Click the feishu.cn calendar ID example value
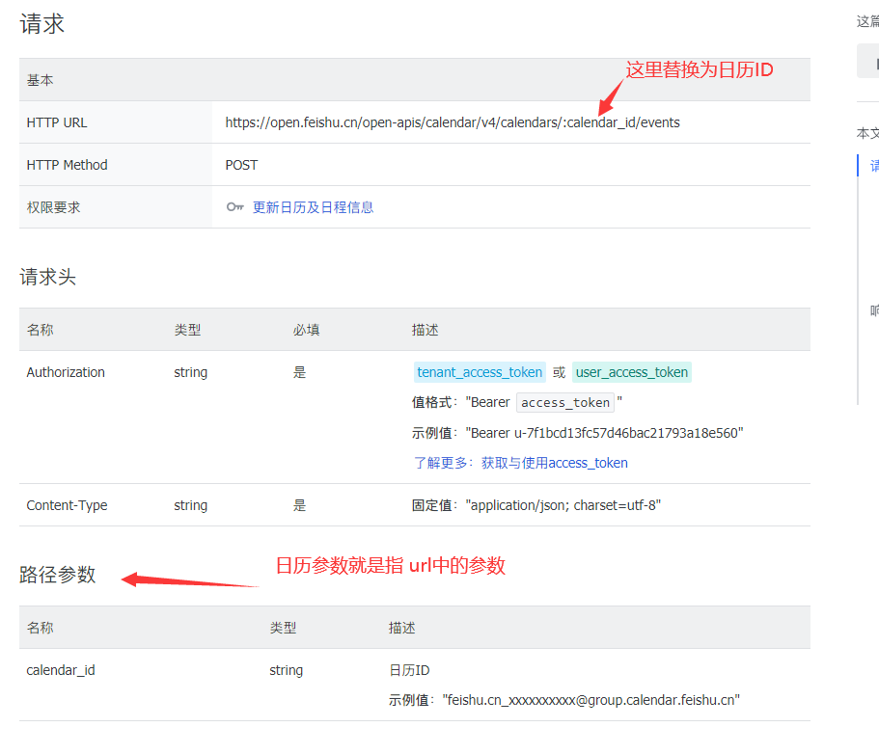 pos(591,700)
